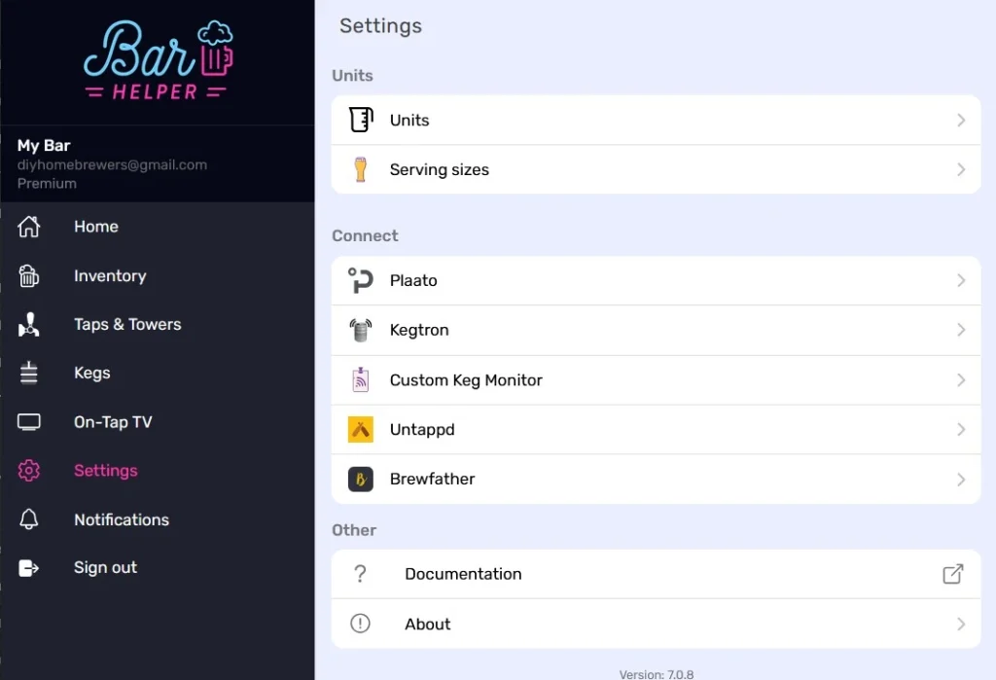Open the Documentation link

coord(463,574)
